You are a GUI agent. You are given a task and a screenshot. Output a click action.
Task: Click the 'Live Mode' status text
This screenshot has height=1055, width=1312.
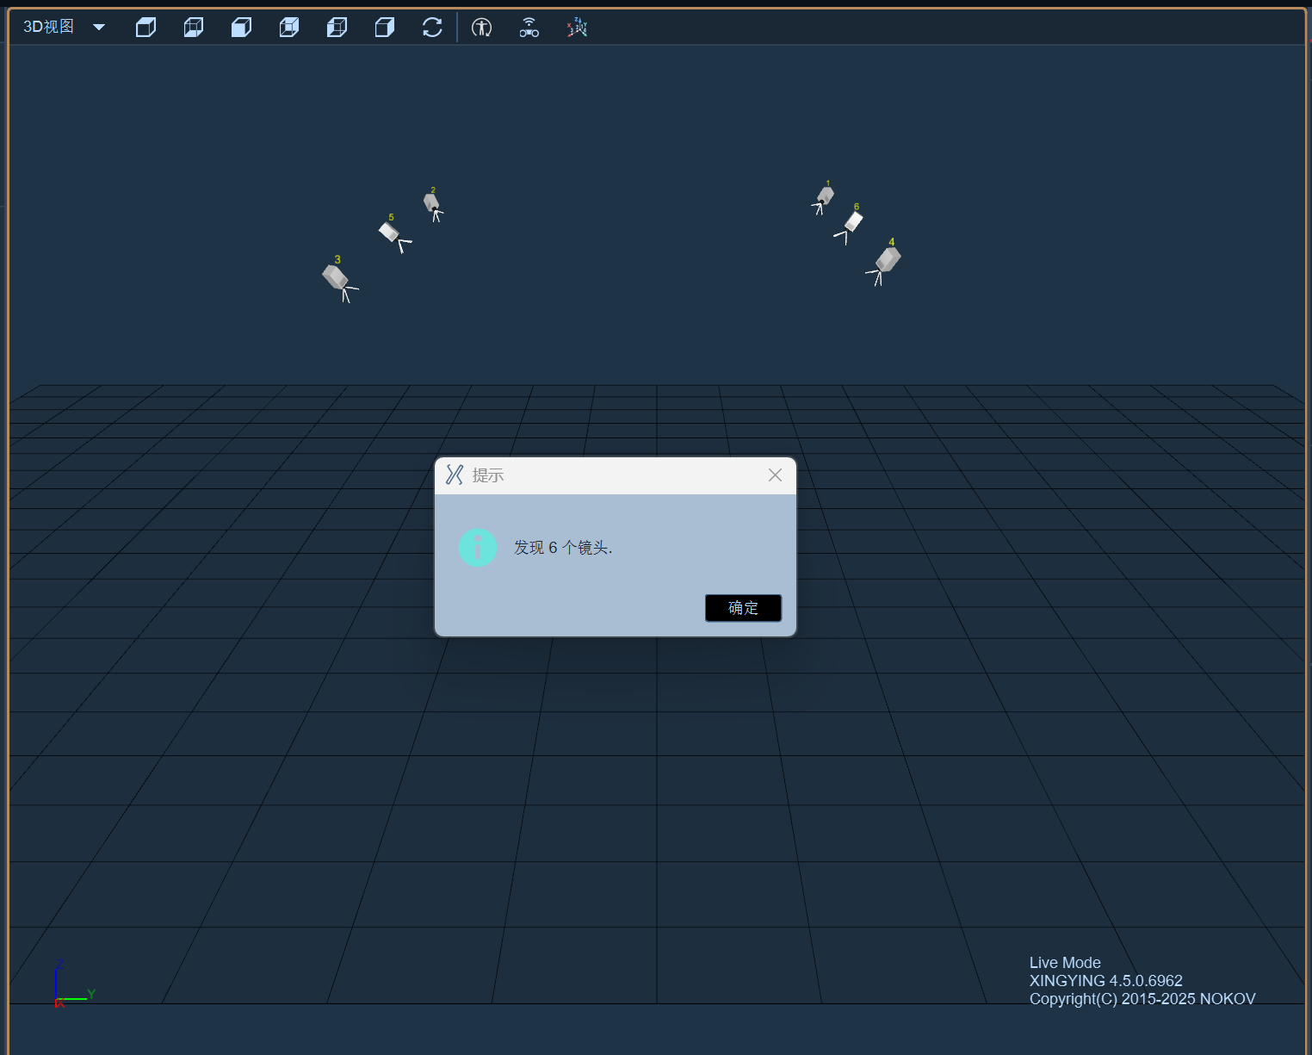coord(1065,963)
